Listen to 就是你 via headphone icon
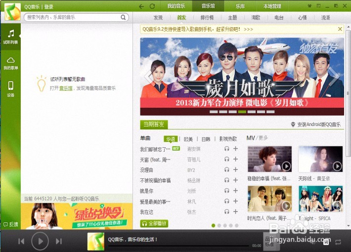The width and height of the screenshot is (351, 252). (227, 191)
